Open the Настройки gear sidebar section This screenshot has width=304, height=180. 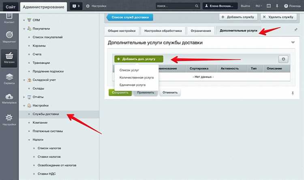9,120
